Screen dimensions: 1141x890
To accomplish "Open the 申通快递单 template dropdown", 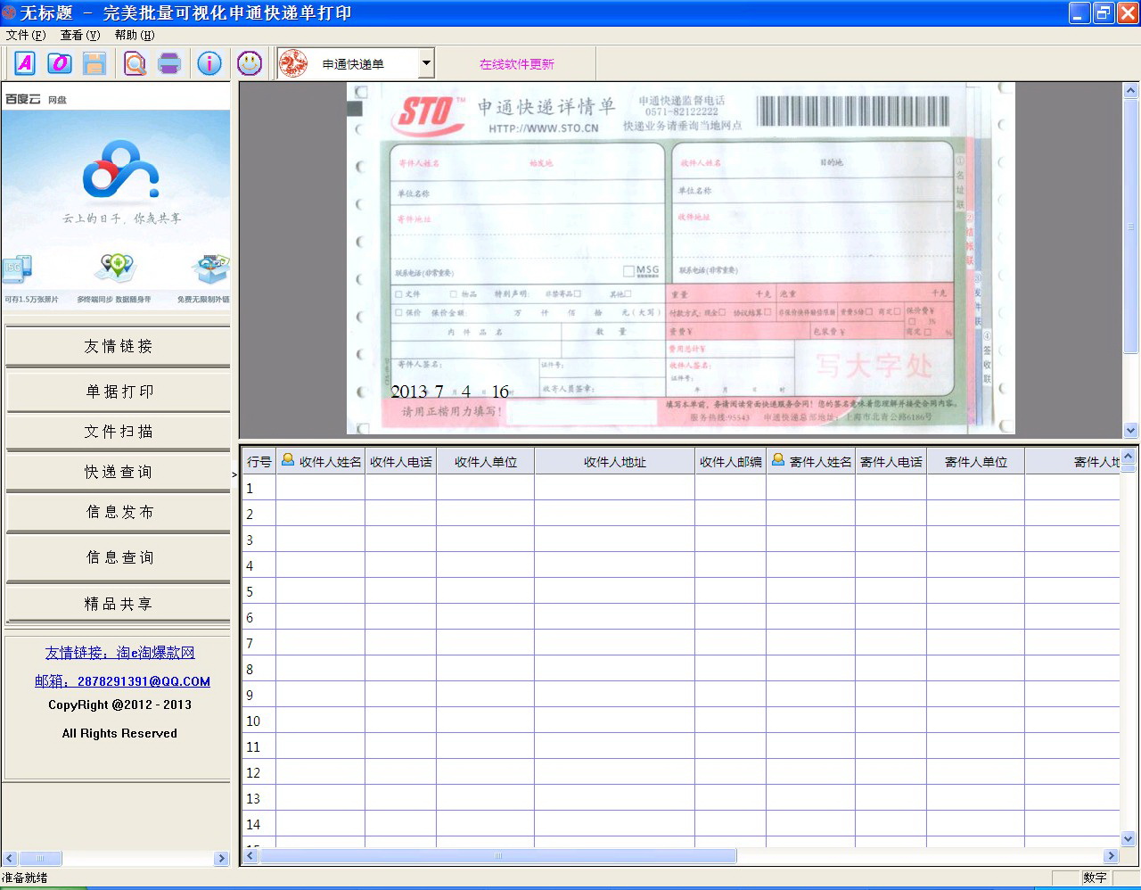I will click(x=426, y=63).
